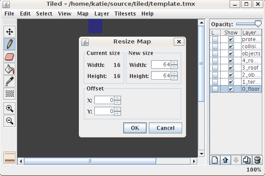Hide the collisi... layer
The width and height of the screenshot is (265, 176).
[231, 47]
